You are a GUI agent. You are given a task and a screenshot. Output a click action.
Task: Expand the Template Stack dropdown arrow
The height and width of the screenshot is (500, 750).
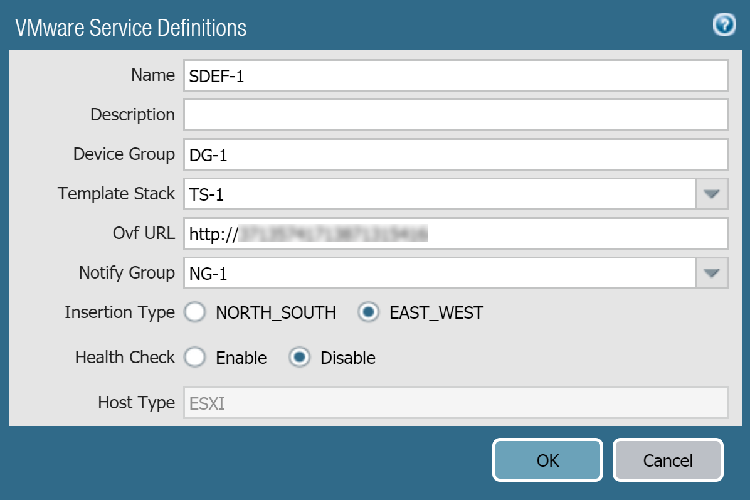[711, 194]
